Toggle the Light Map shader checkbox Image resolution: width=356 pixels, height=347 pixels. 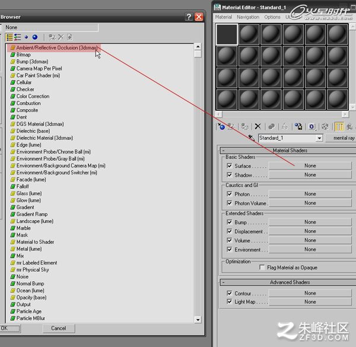point(229,301)
